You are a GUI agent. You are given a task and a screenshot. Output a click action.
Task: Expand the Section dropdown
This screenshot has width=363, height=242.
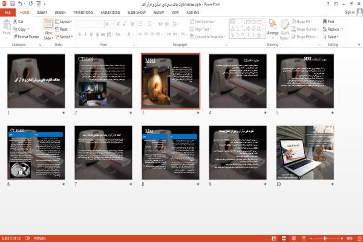point(64,37)
